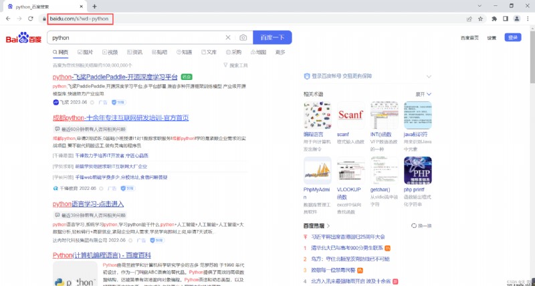The height and width of the screenshot is (286, 535).
Task: Refresh hot searches with 换一换
Action: point(421,226)
